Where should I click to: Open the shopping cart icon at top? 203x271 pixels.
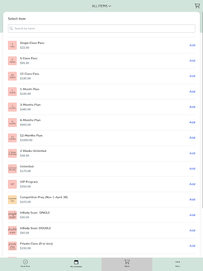click(197, 6)
